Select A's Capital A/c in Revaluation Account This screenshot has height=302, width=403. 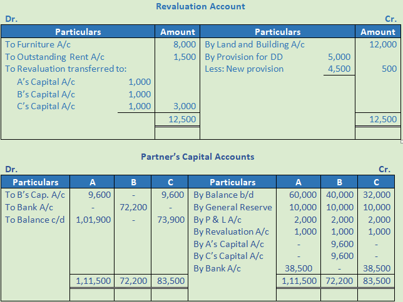tap(46, 82)
